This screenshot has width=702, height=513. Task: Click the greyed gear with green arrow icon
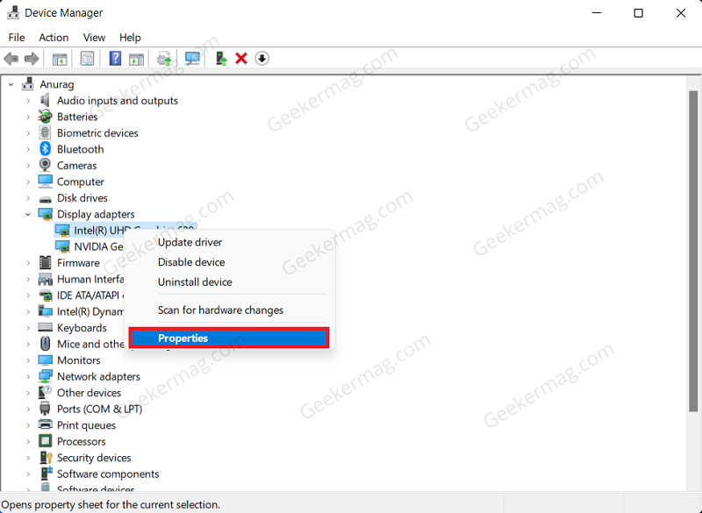[x=164, y=59]
